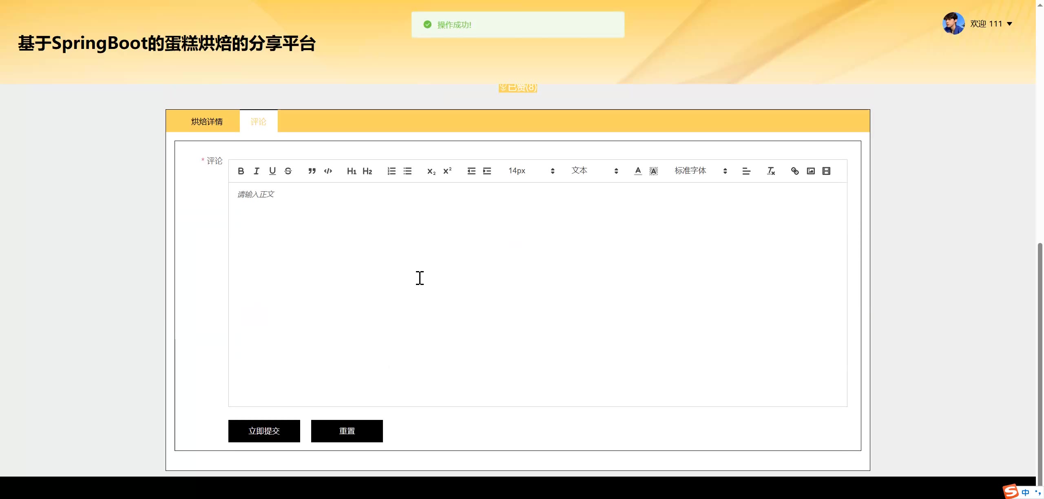
Task: Click the 重置 reset button
Action: (347, 431)
